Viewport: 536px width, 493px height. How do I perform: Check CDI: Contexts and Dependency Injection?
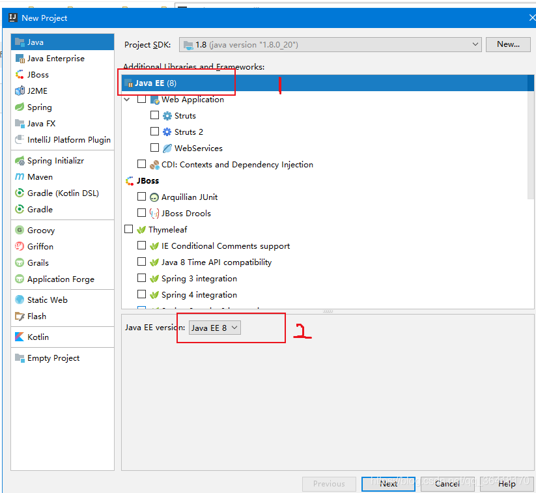[141, 163]
